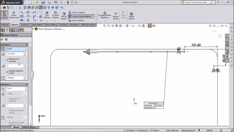Open the PropertyManager tab icon
The image size is (234, 132).
7,30
